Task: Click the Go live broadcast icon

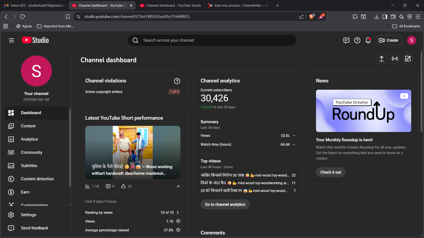Action: tap(395, 59)
